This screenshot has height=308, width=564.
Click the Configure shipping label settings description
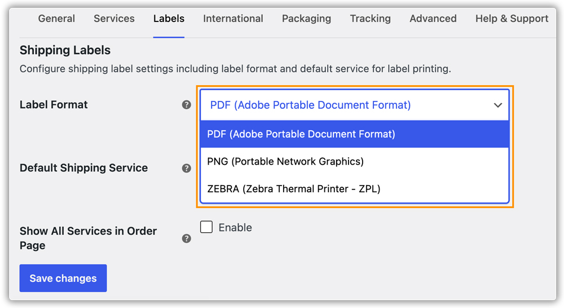(235, 69)
